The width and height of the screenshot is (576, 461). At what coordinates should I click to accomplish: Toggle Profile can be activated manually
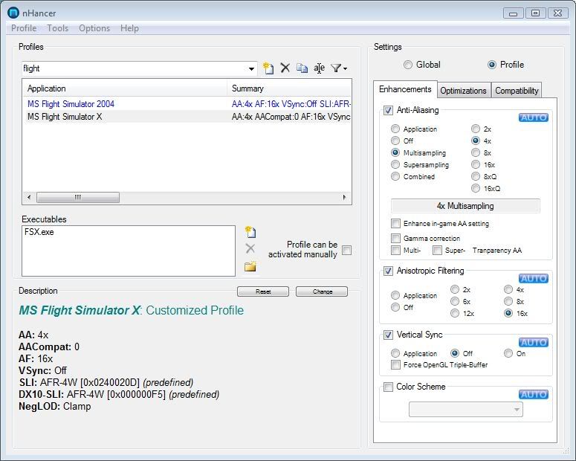click(x=346, y=251)
